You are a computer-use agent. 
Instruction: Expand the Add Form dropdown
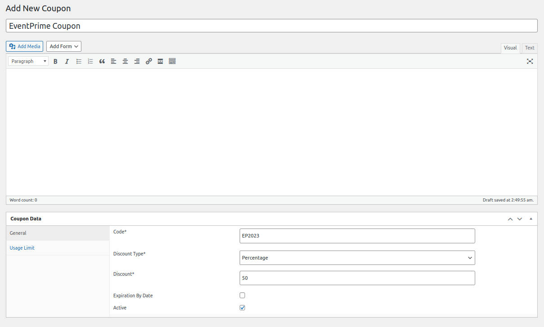[x=64, y=46]
